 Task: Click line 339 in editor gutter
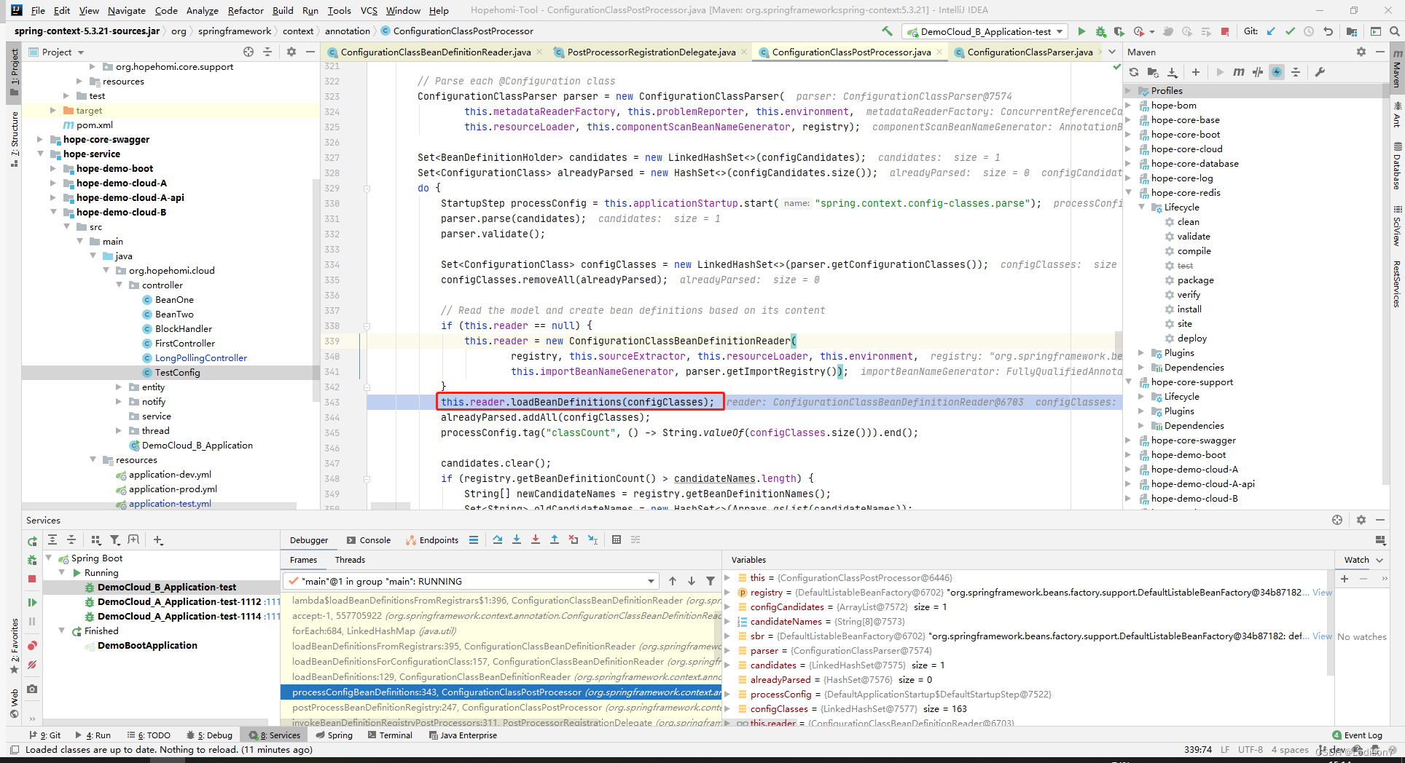coord(332,341)
